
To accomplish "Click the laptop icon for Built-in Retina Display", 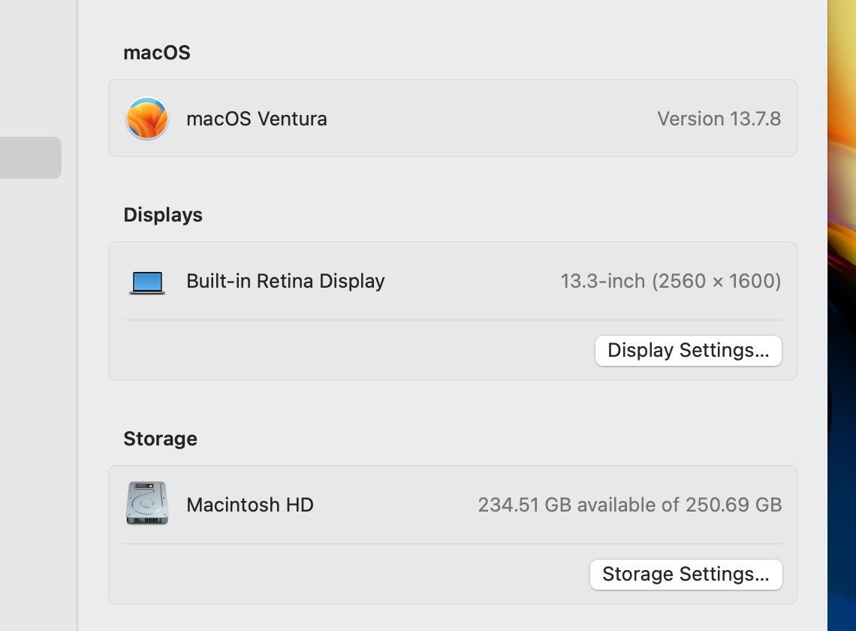I will coord(147,282).
